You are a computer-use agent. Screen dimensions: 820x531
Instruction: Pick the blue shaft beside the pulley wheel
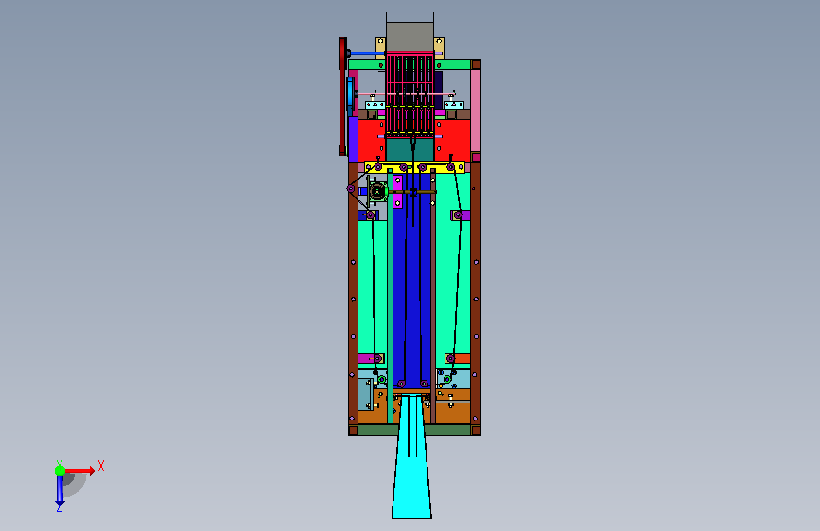[367, 53]
